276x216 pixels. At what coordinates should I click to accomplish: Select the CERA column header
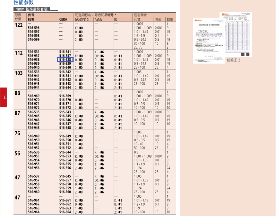pyautogui.click(x=63, y=19)
